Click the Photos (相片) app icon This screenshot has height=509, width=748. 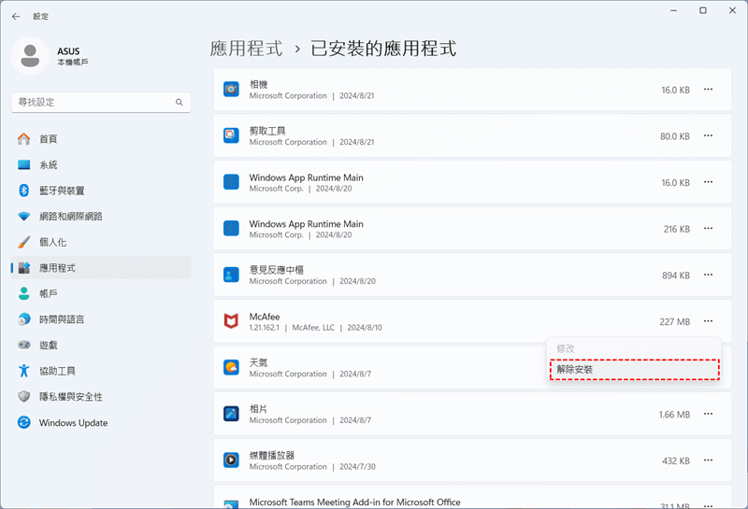[x=231, y=414]
